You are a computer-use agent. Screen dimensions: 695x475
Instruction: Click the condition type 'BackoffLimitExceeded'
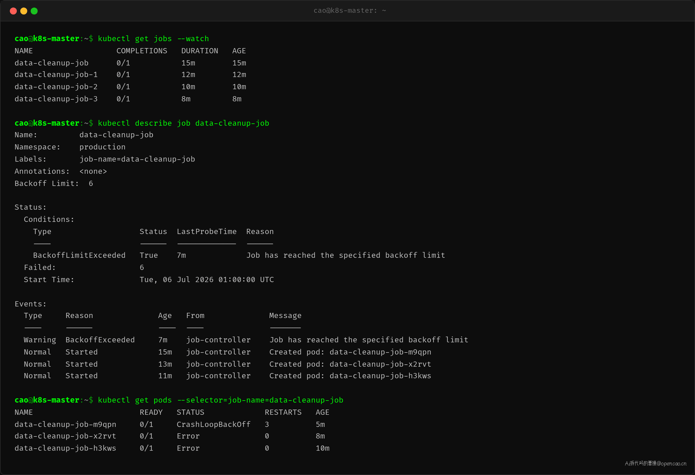[x=79, y=255]
